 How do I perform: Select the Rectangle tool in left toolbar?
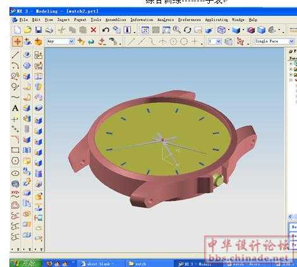point(15,150)
